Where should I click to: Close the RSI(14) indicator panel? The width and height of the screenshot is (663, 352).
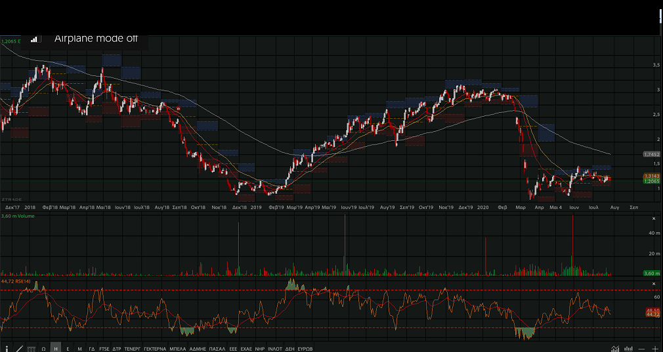[x=653, y=283]
